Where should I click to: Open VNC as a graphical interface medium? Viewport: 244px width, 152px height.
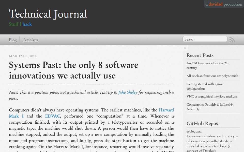click(x=212, y=97)
